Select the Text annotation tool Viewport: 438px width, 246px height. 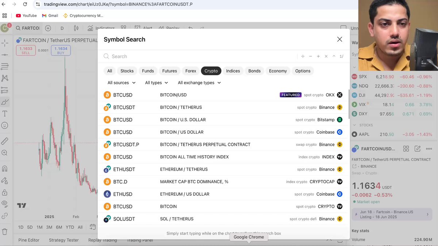[x=5, y=114]
